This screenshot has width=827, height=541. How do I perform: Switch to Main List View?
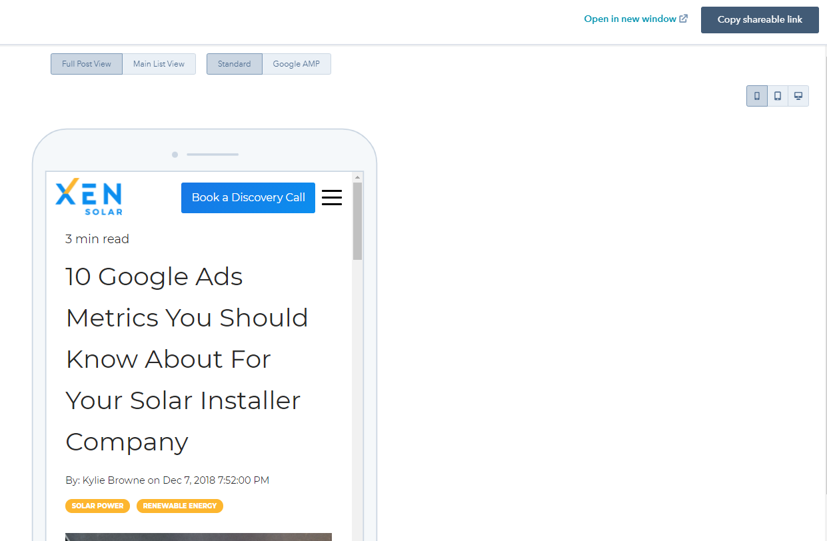[159, 64]
